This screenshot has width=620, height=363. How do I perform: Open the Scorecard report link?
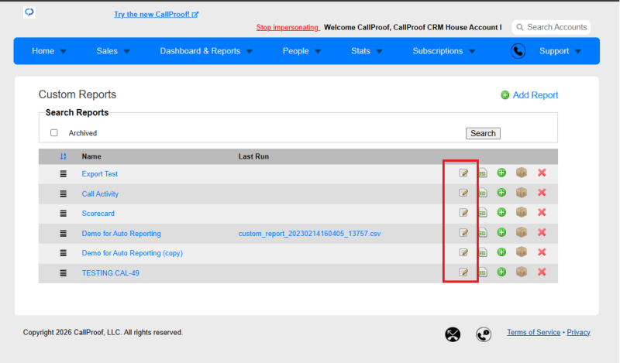pos(98,214)
